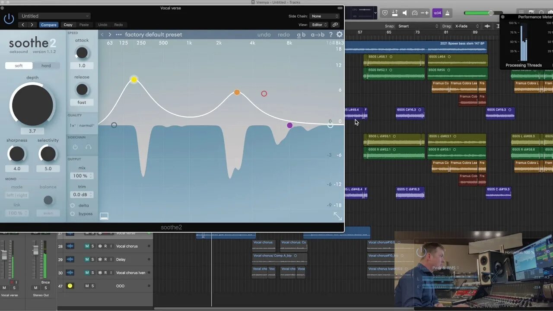The width and height of the screenshot is (553, 311).
Task: Select the purple EQ band node
Action: [289, 125]
